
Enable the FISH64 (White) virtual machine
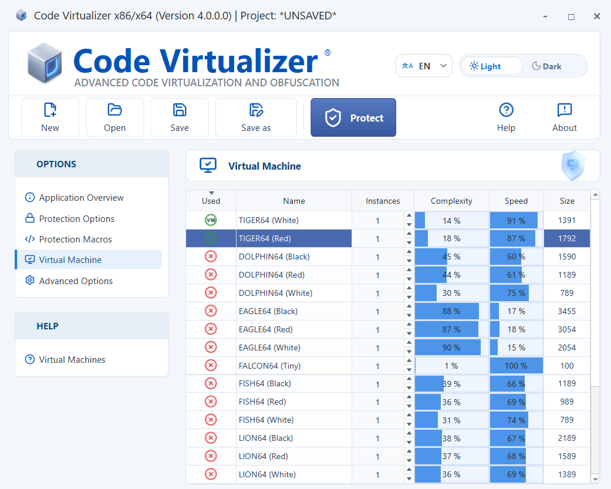(x=211, y=420)
